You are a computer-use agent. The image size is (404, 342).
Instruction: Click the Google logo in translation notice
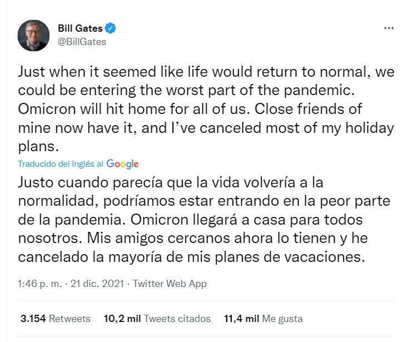click(122, 164)
